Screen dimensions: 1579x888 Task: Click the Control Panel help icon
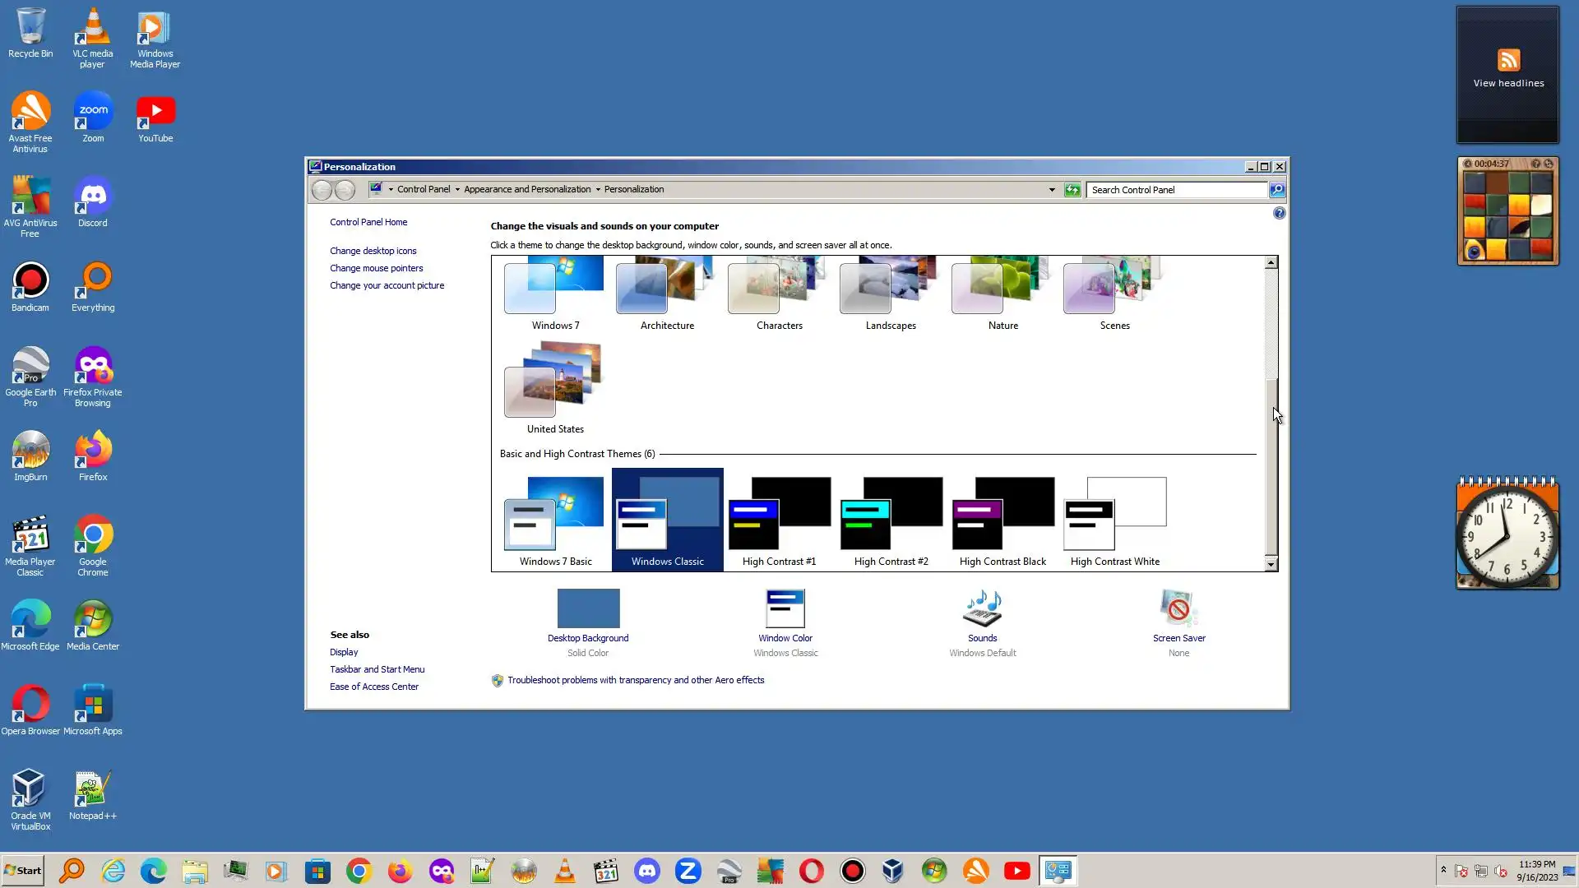point(1279,214)
